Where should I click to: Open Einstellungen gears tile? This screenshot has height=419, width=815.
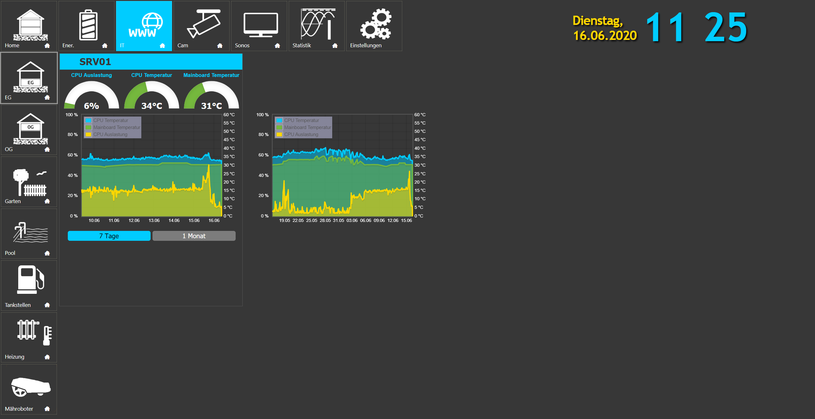click(x=374, y=26)
